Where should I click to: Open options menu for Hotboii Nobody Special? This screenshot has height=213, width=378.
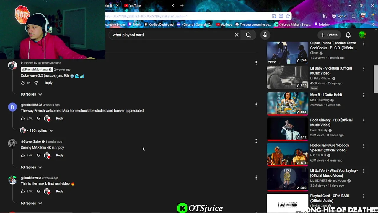coord(364,146)
